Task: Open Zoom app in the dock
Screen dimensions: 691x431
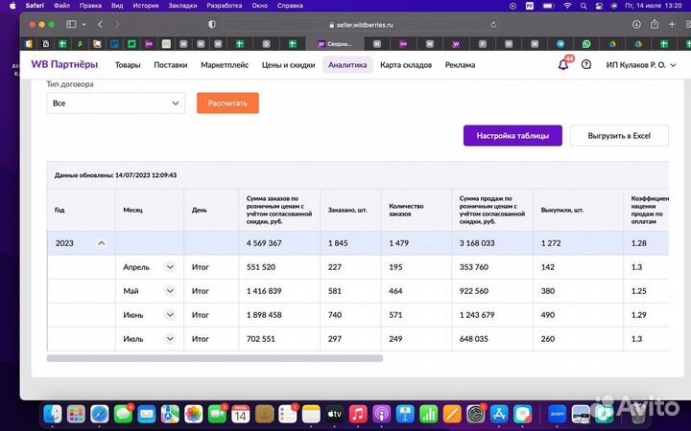Action: point(556,414)
